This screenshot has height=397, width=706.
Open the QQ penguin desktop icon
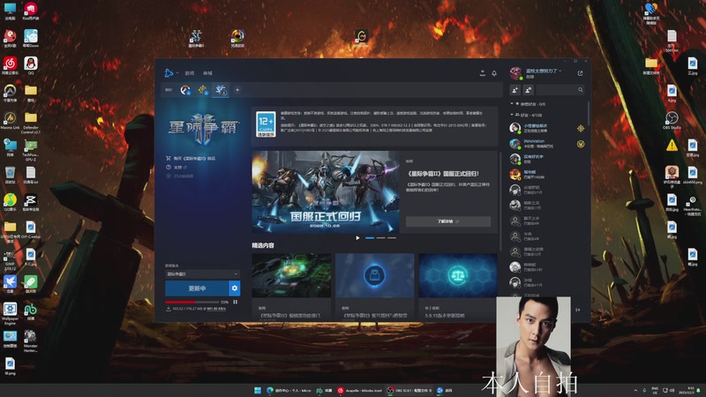(31, 65)
